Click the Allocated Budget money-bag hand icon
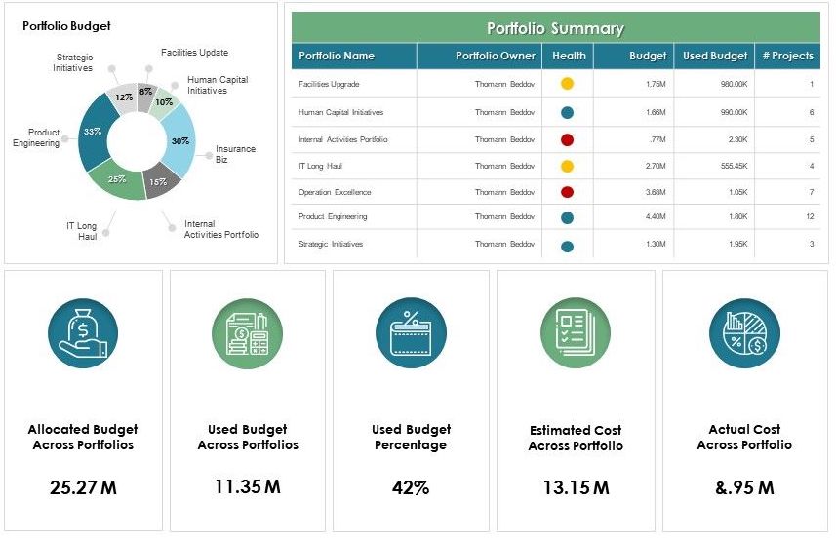The width and height of the screenshot is (836, 539). click(83, 333)
